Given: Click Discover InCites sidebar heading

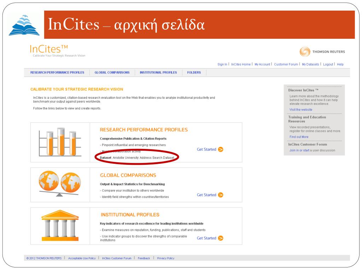Looking at the screenshot, I should coord(303,90).
